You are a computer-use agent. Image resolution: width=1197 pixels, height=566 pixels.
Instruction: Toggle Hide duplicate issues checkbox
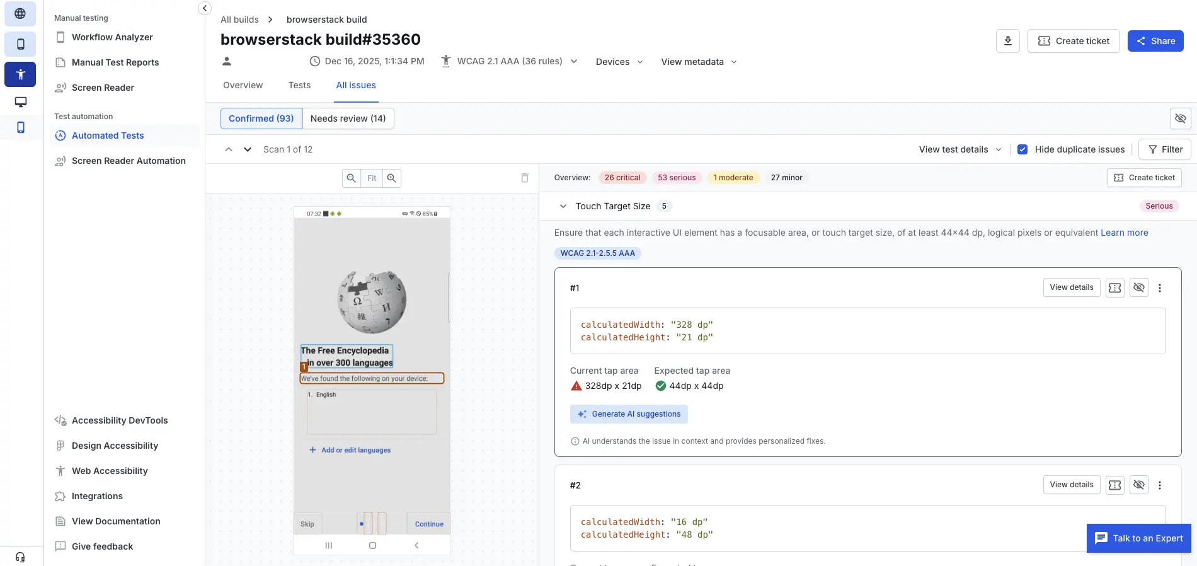[1022, 149]
